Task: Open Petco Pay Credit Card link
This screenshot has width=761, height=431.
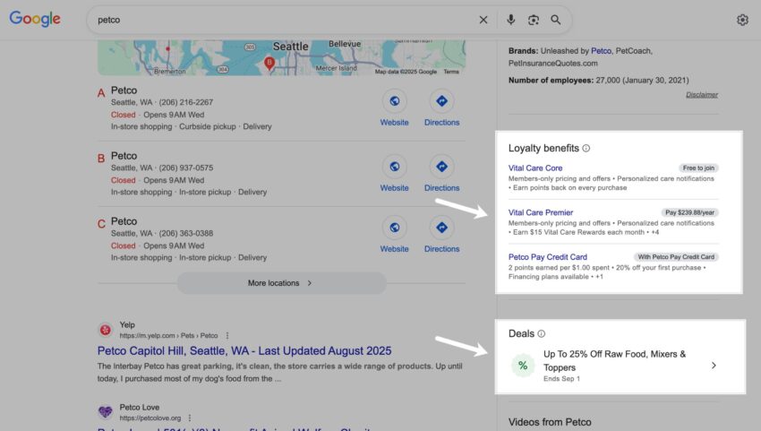Action: coord(547,257)
